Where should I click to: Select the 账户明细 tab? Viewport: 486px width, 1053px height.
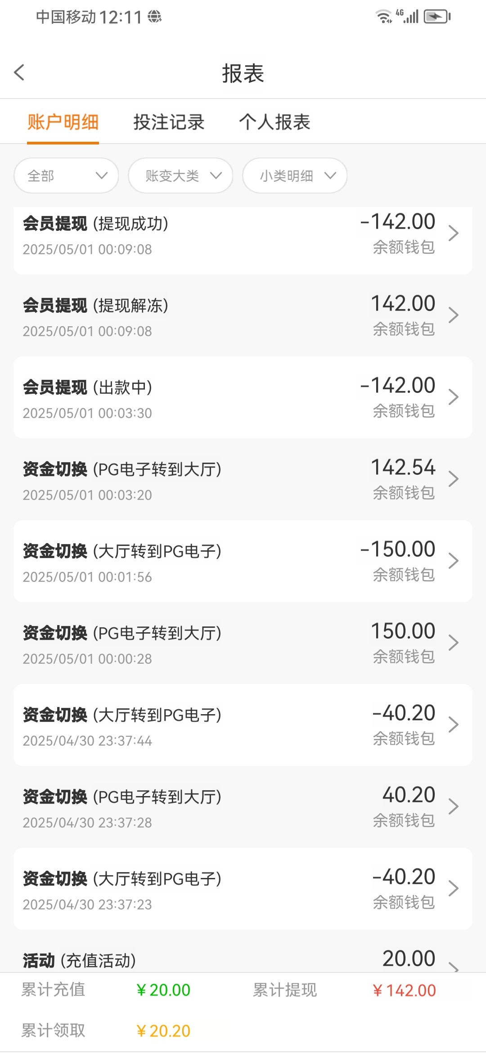(63, 122)
